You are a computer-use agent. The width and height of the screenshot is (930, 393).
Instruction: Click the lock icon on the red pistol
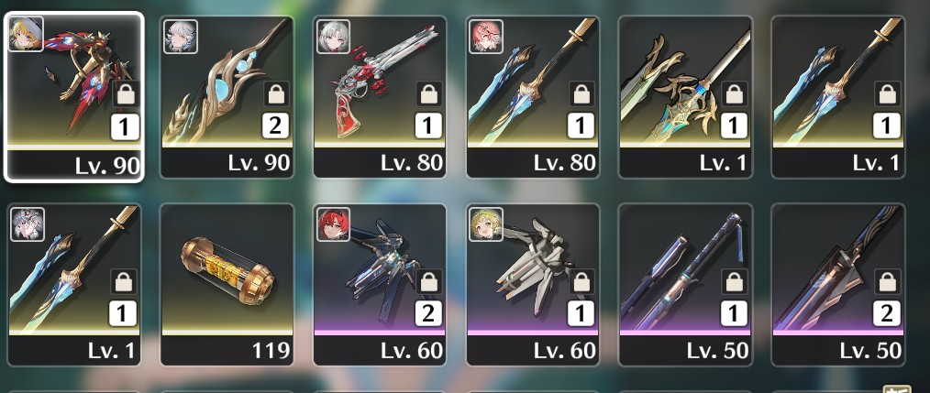pyautogui.click(x=428, y=94)
